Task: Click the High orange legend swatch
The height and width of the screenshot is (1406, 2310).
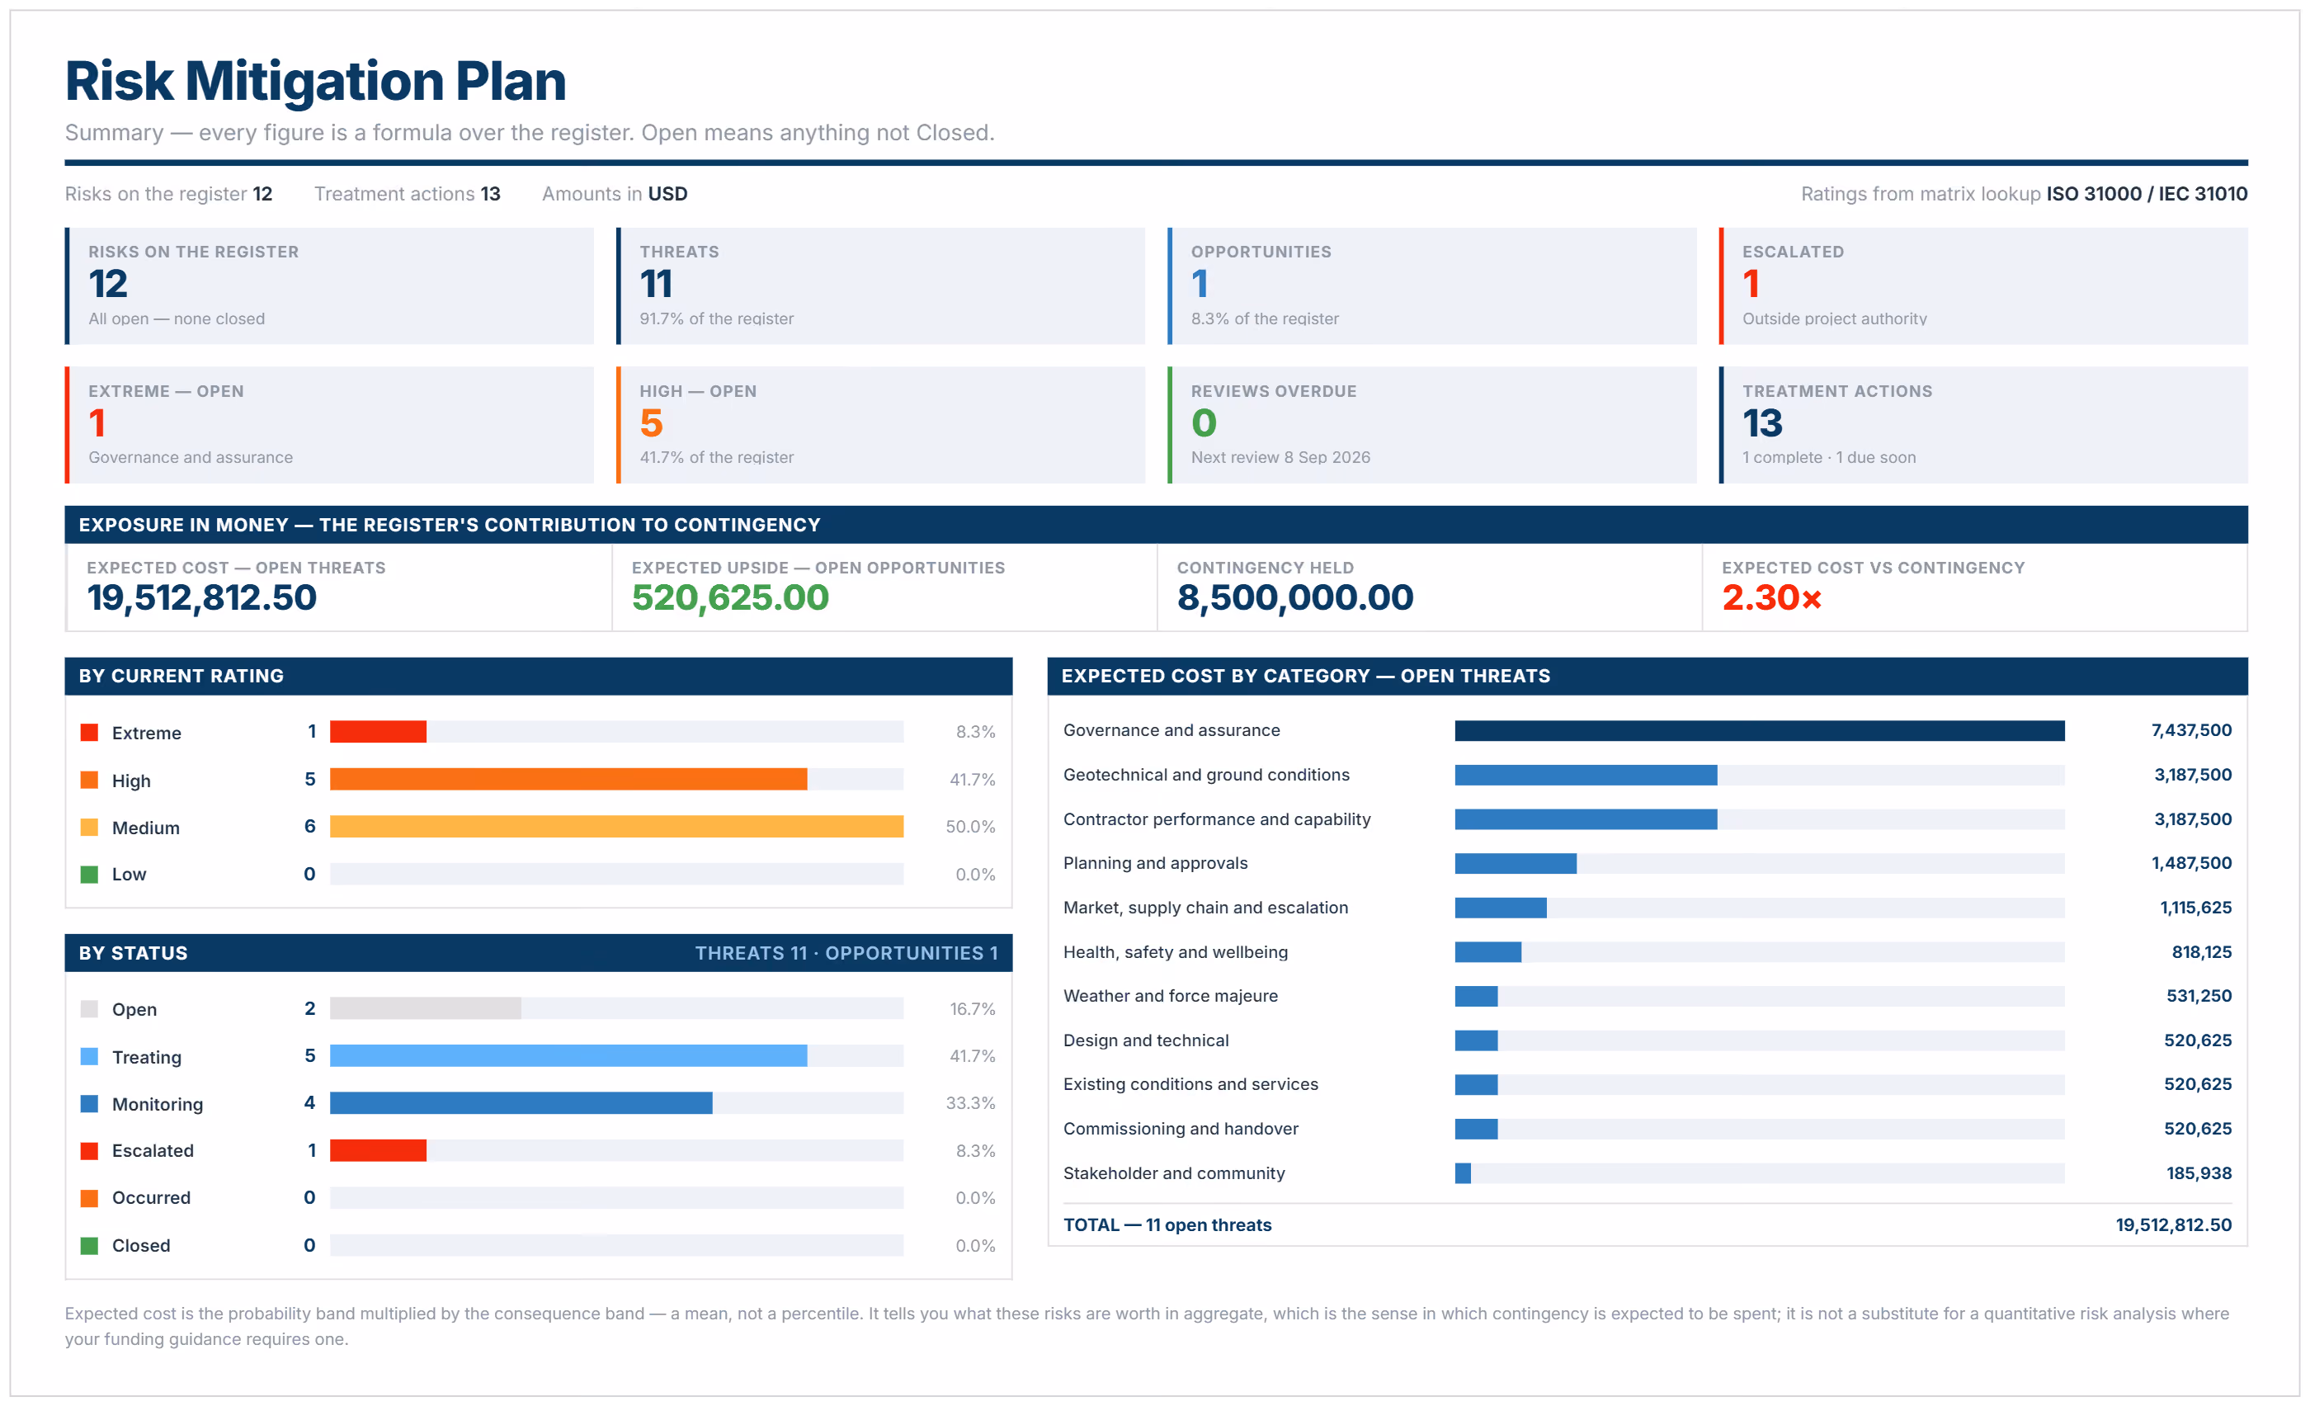Action: click(89, 780)
